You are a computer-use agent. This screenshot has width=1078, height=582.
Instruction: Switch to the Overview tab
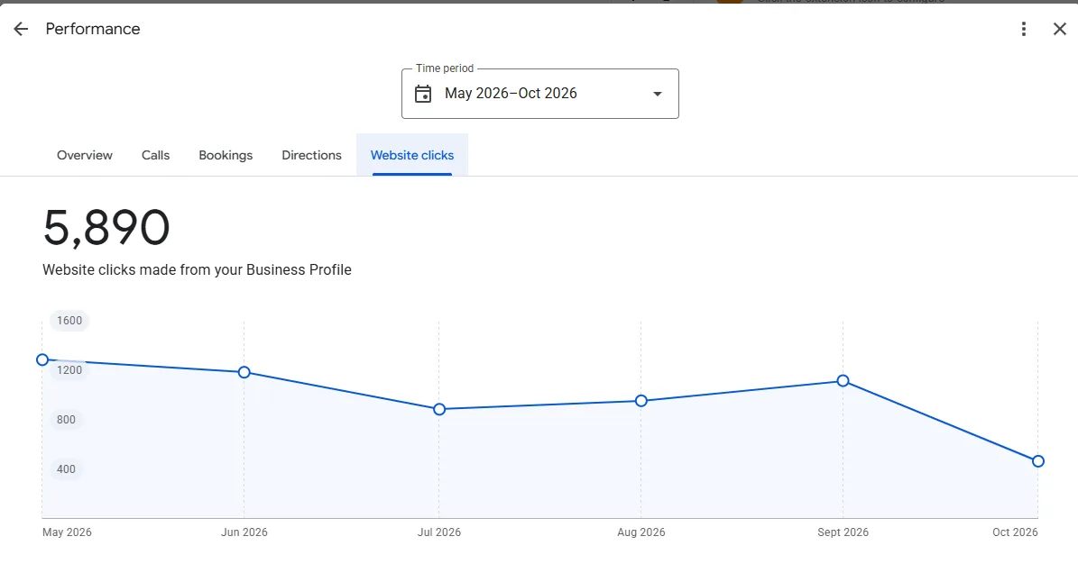(85, 155)
